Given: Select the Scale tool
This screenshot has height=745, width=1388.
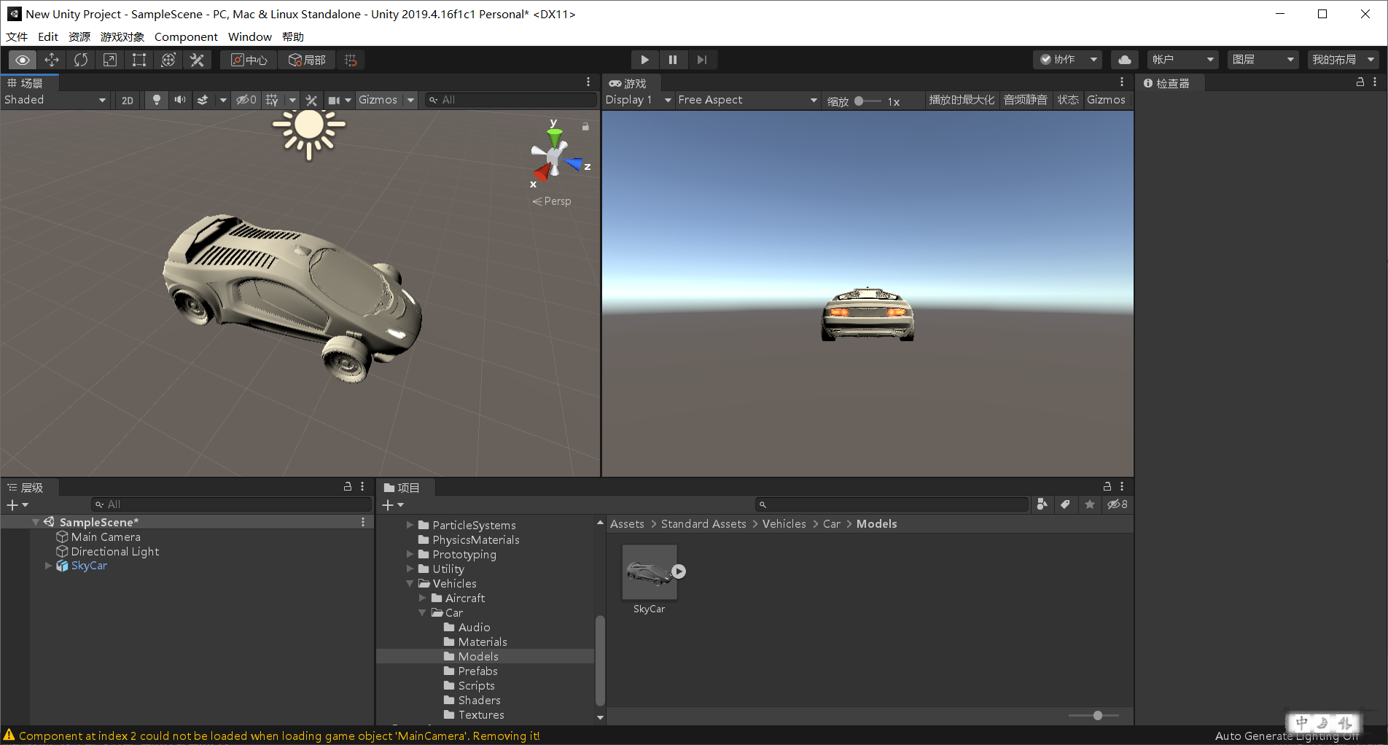Looking at the screenshot, I should point(110,60).
